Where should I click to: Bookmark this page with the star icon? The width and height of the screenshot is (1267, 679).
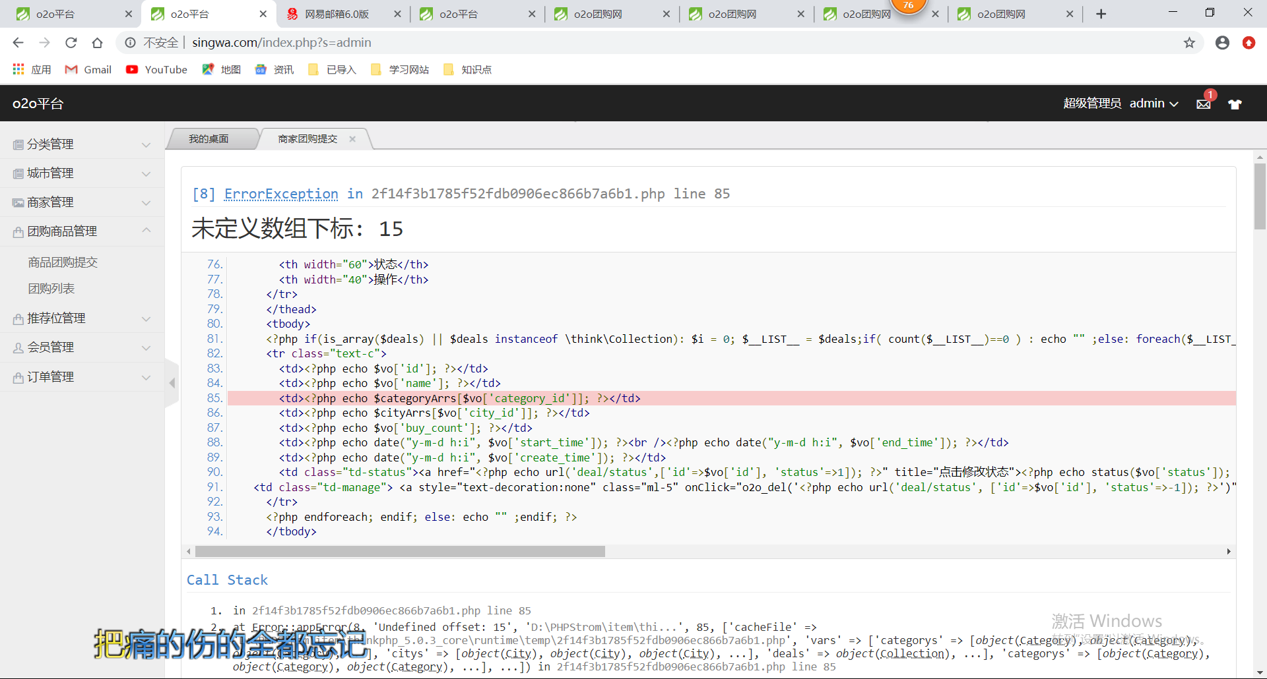coord(1189,43)
